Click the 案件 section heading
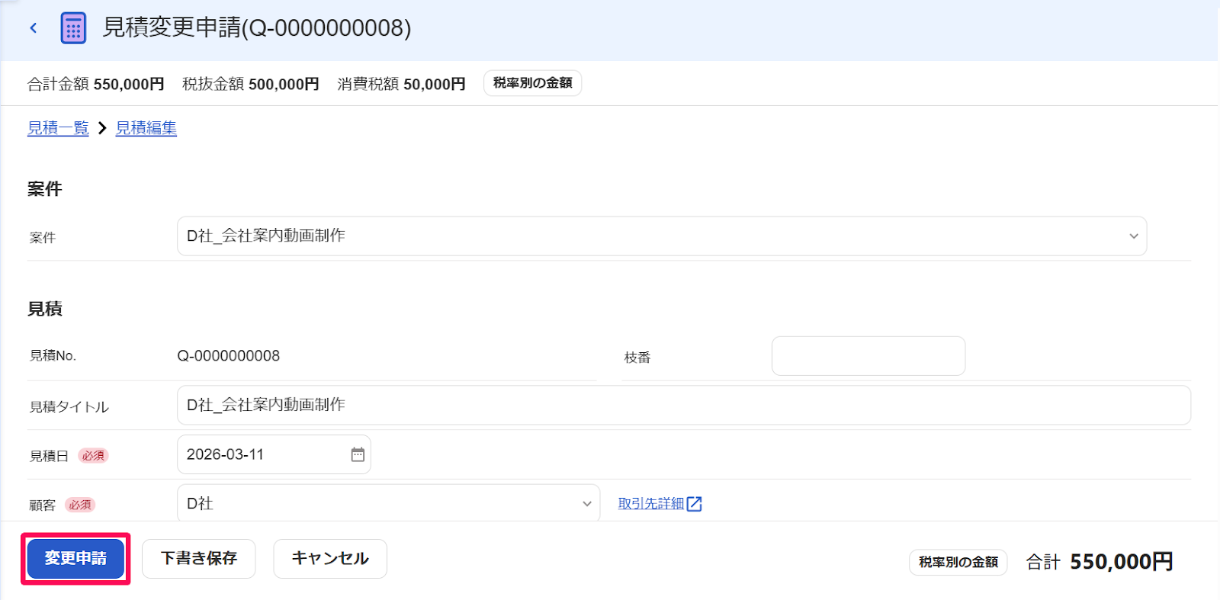This screenshot has width=1220, height=600. pyautogui.click(x=45, y=189)
